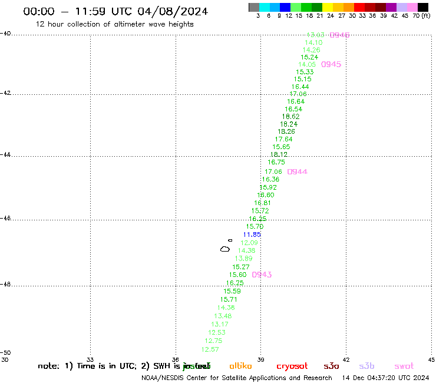Select the 15.65 wave height value
Viewport: 436px width, 383px height.
(x=281, y=147)
